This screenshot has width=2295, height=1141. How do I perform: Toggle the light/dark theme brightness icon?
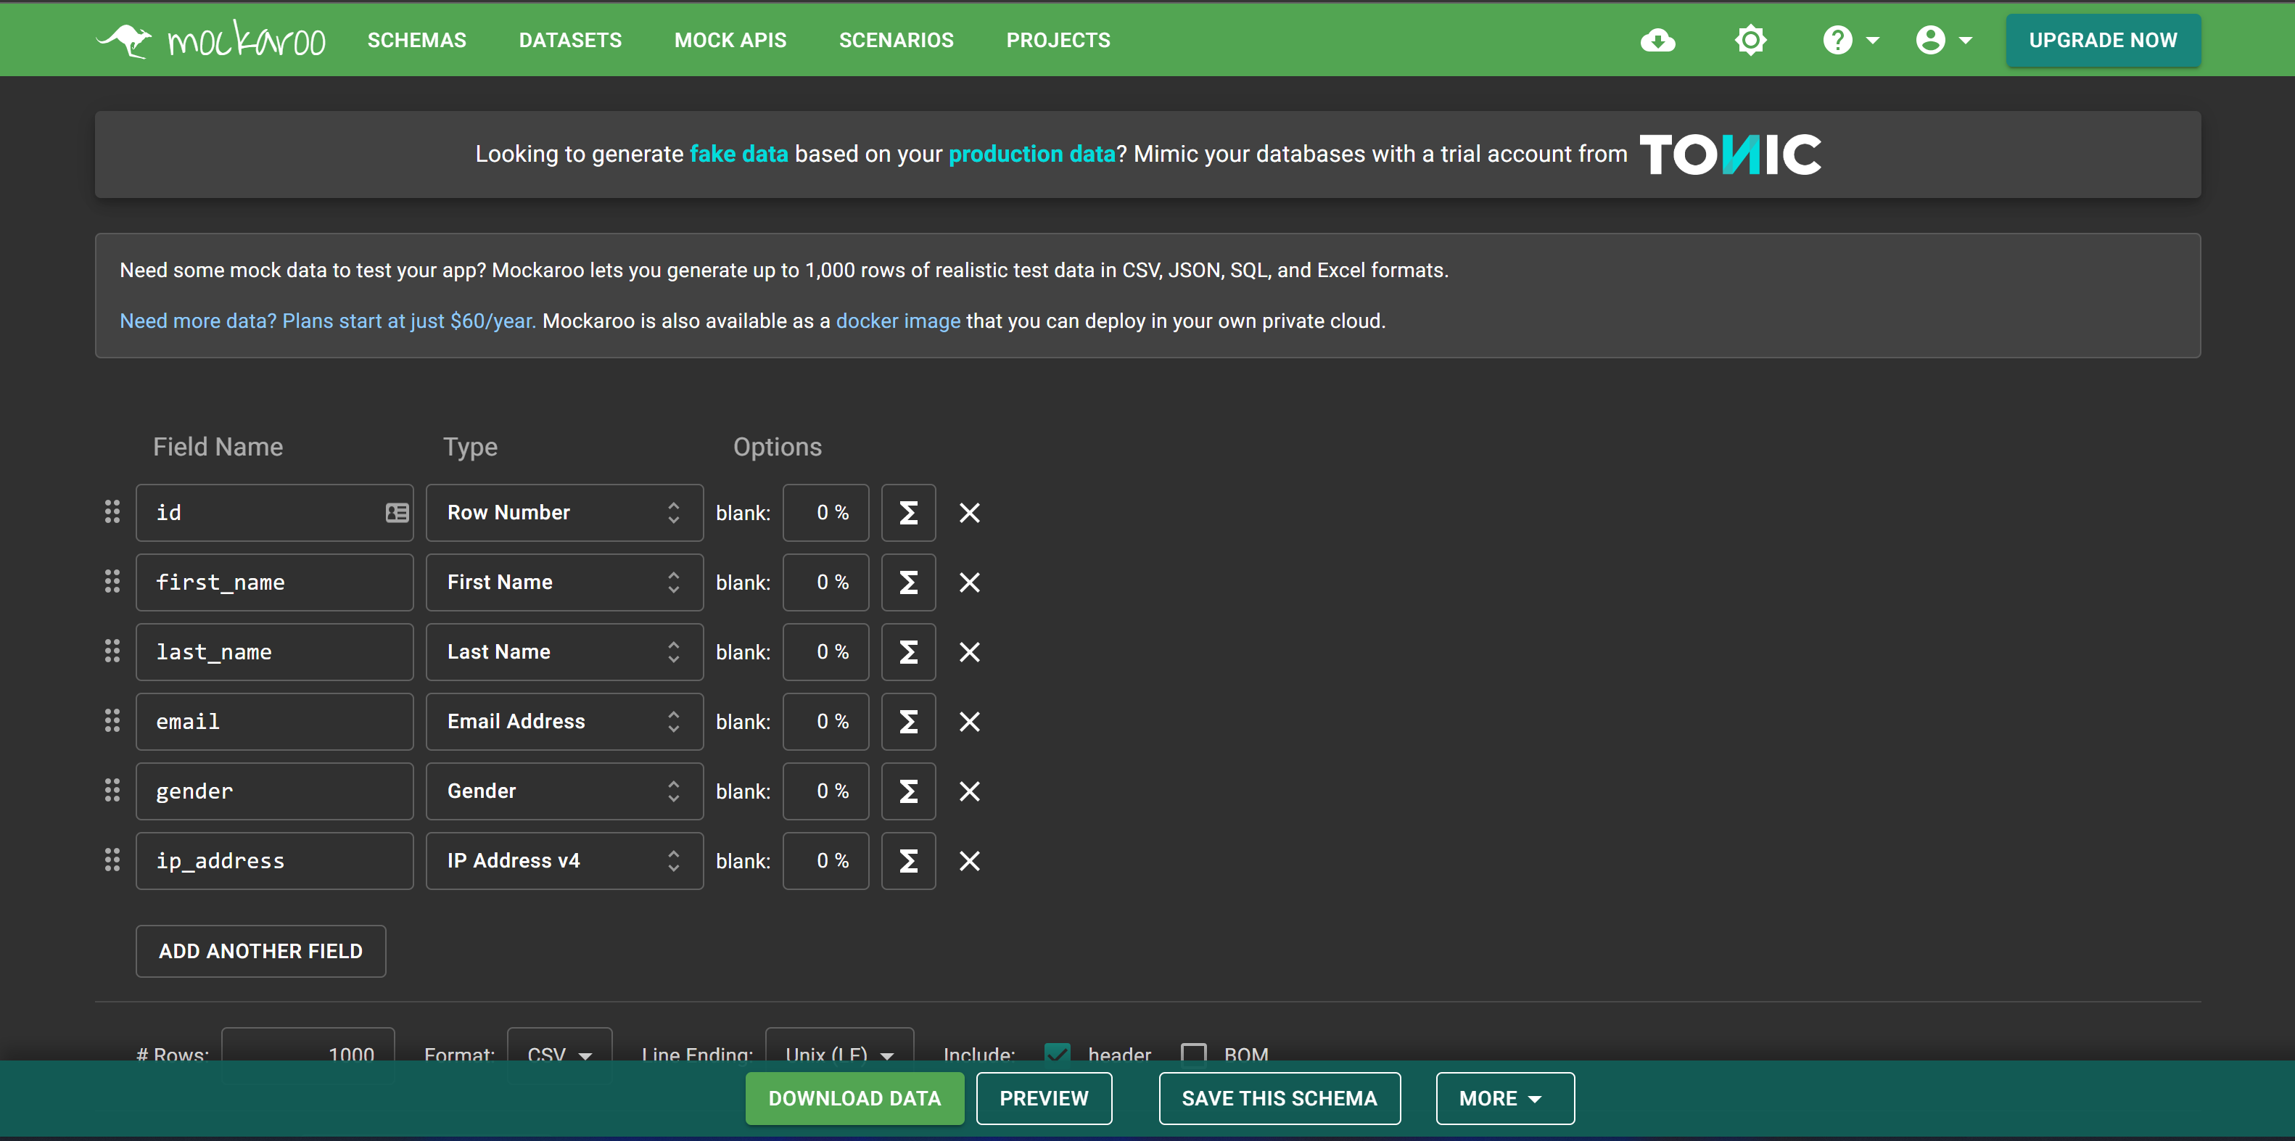coord(1750,40)
